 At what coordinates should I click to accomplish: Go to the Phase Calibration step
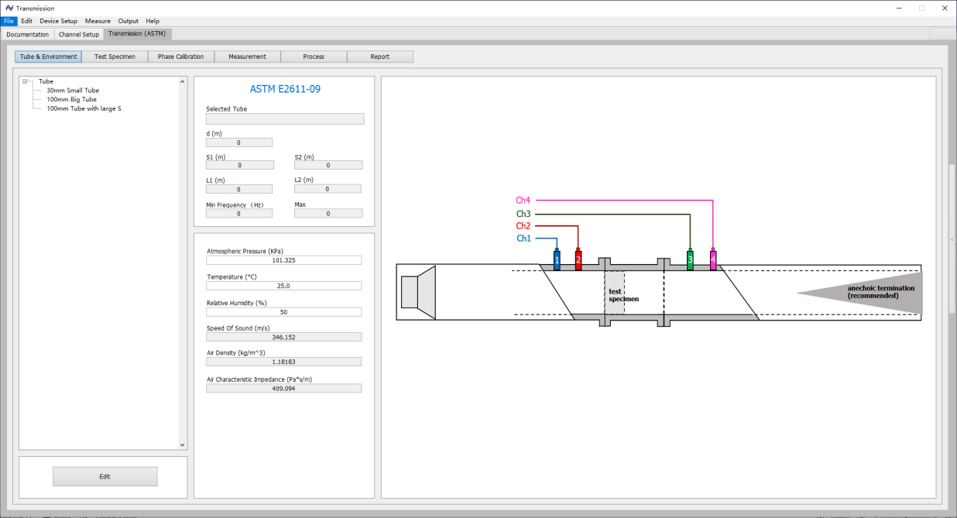[x=180, y=57]
